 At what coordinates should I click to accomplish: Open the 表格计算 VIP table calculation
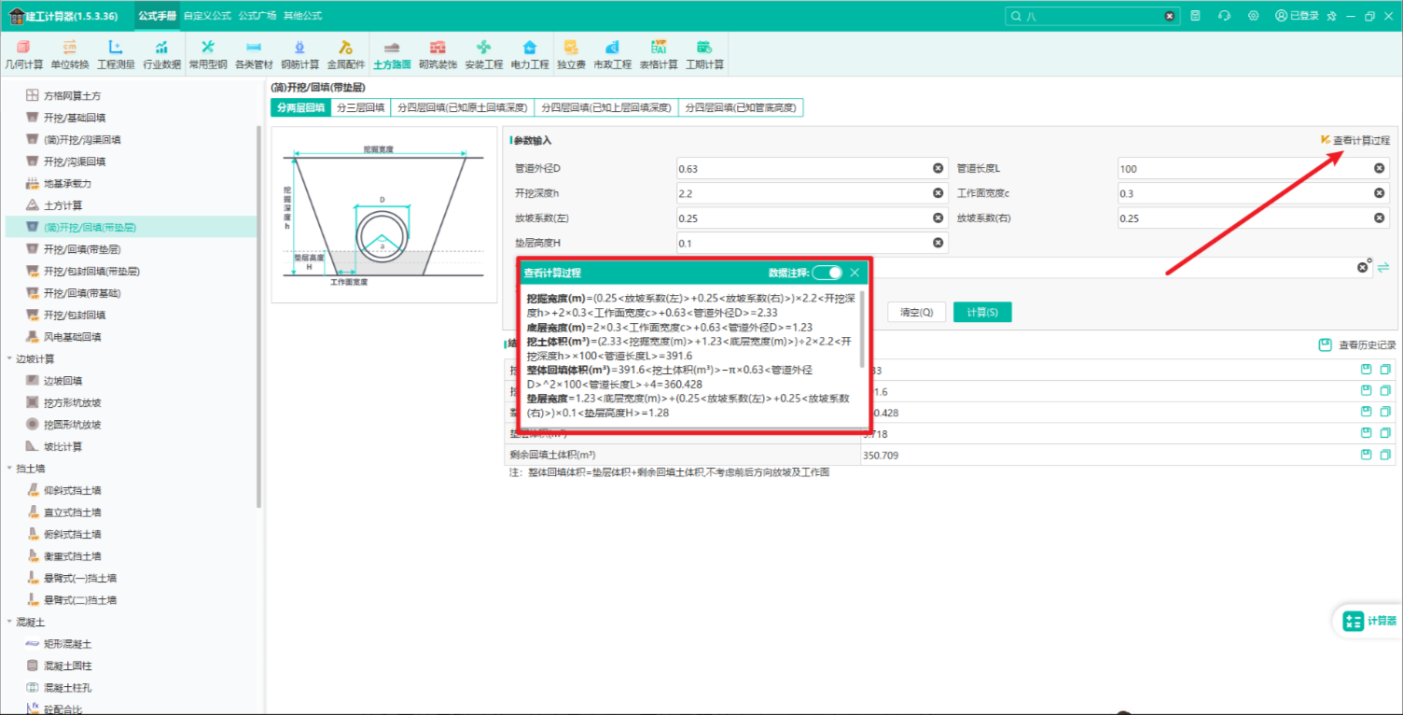tap(659, 55)
